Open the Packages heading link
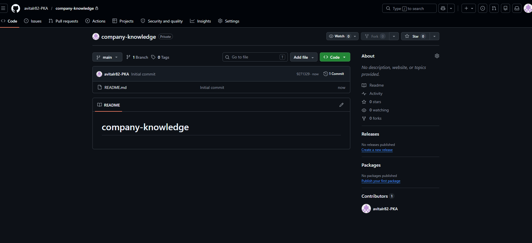This screenshot has height=243, width=532. pos(371,165)
